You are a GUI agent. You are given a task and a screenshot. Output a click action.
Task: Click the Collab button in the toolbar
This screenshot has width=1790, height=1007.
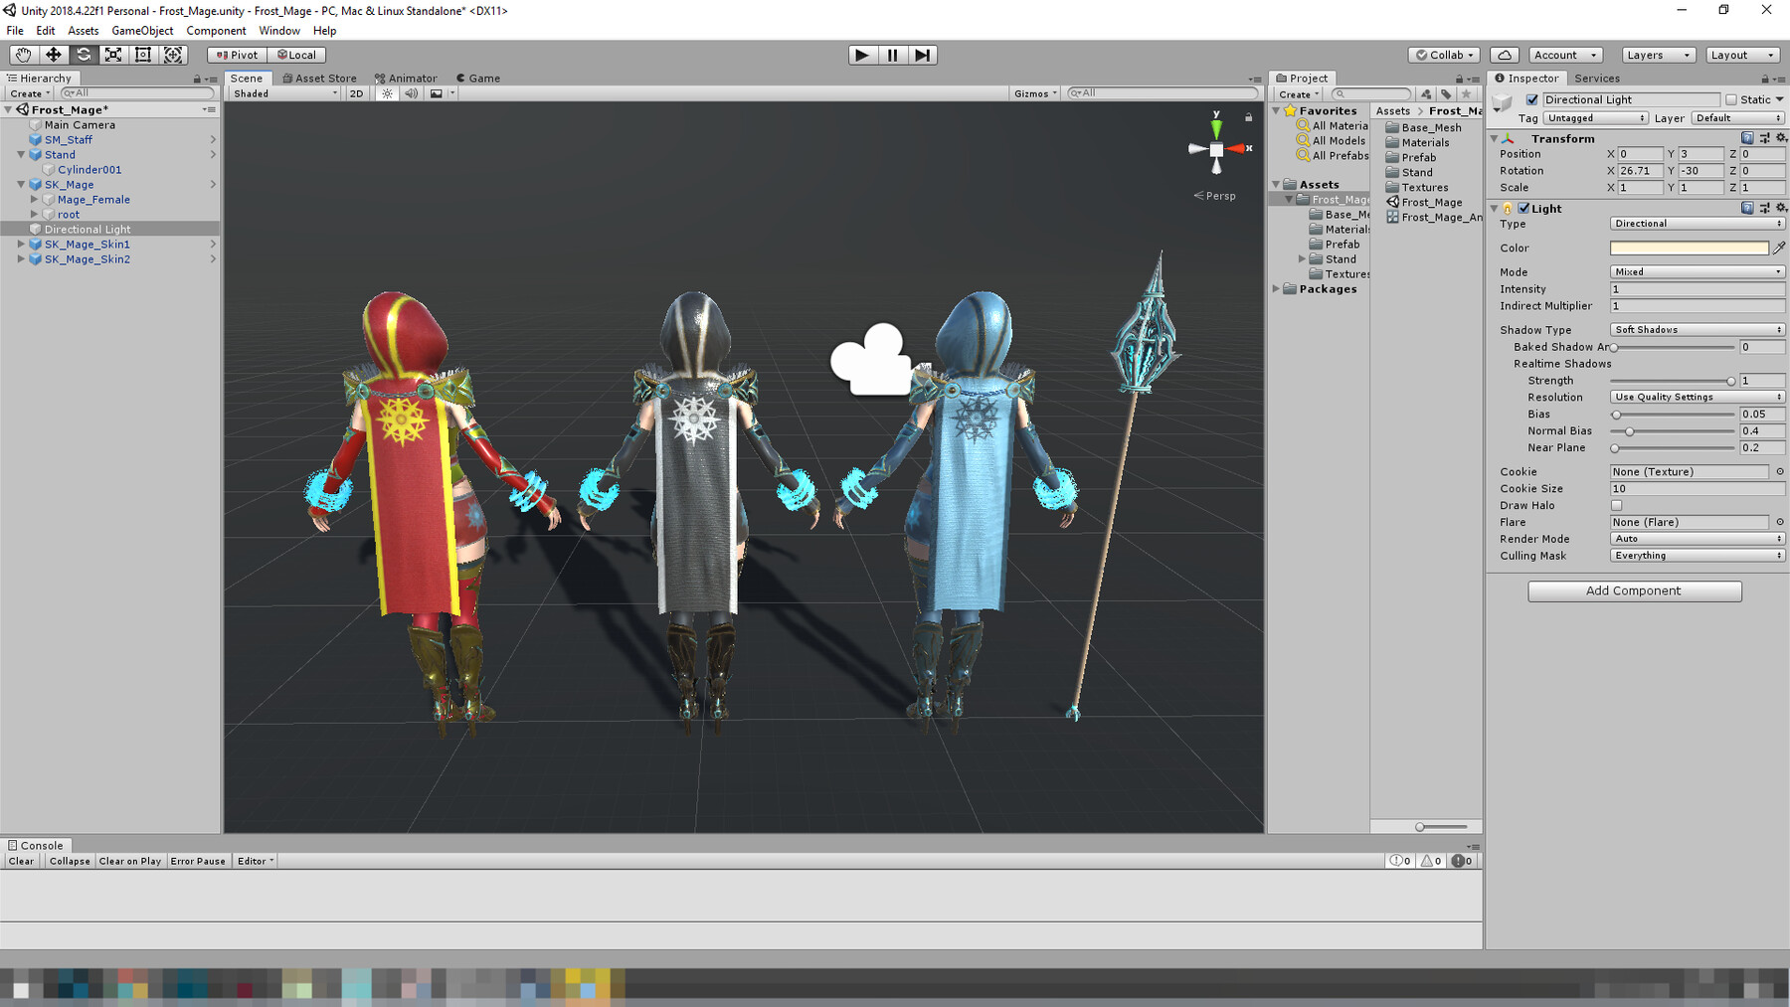coord(1441,55)
